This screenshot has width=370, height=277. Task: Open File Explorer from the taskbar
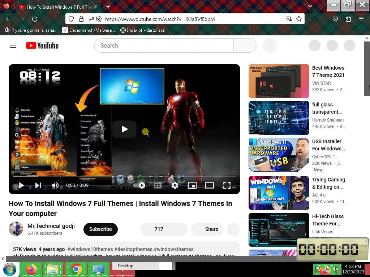coord(53,269)
